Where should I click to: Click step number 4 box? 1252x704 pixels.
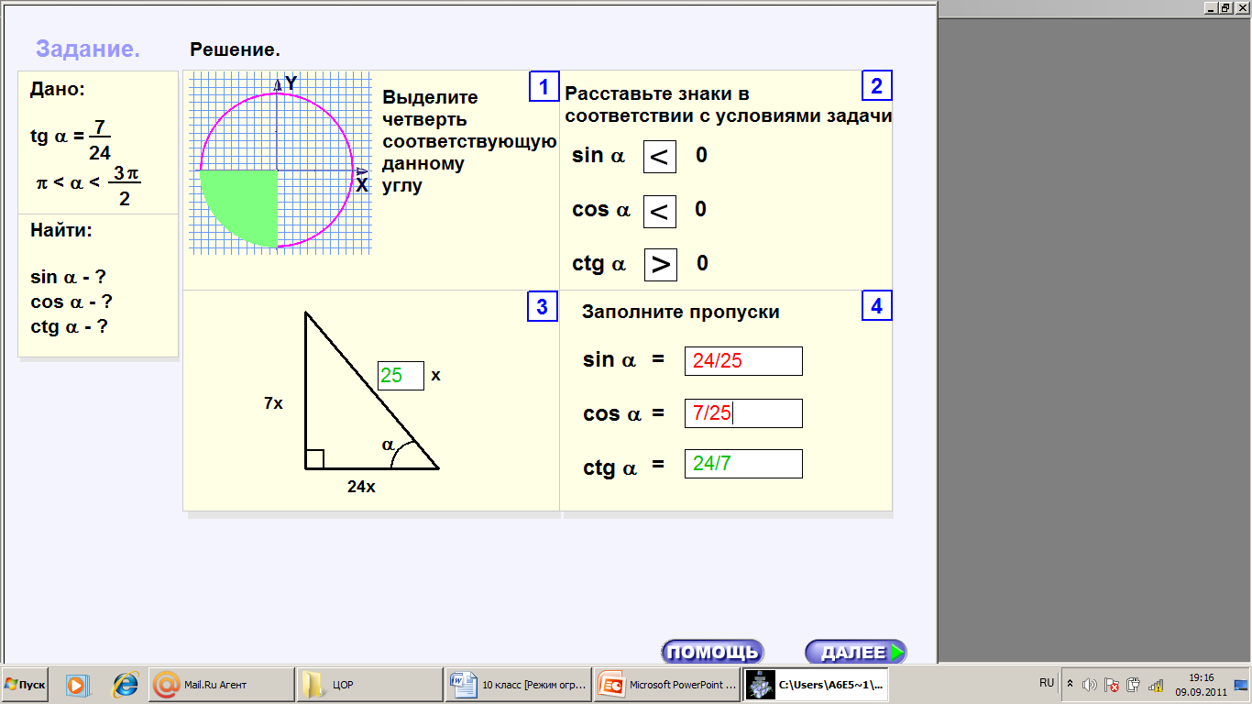876,306
